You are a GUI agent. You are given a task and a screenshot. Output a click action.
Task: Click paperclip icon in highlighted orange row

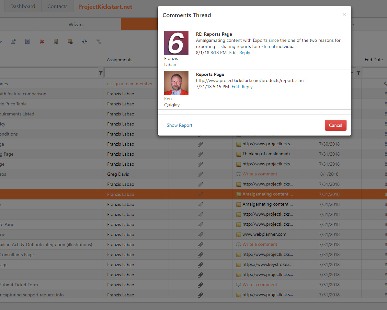coord(200,194)
